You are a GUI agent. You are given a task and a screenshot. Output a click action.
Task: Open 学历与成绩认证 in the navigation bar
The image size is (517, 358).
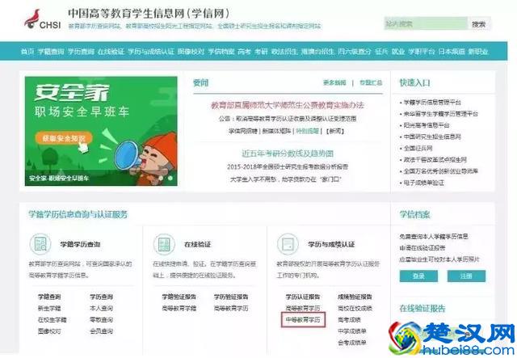tap(151, 52)
